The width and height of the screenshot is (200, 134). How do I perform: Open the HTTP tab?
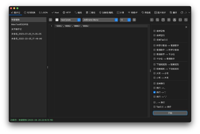(67, 12)
